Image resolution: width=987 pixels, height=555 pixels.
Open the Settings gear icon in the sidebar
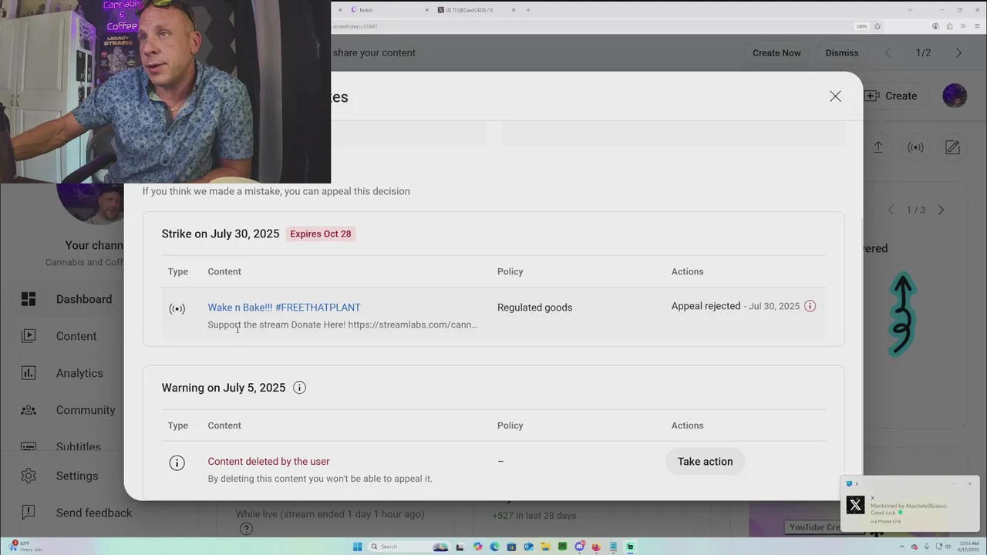click(29, 476)
